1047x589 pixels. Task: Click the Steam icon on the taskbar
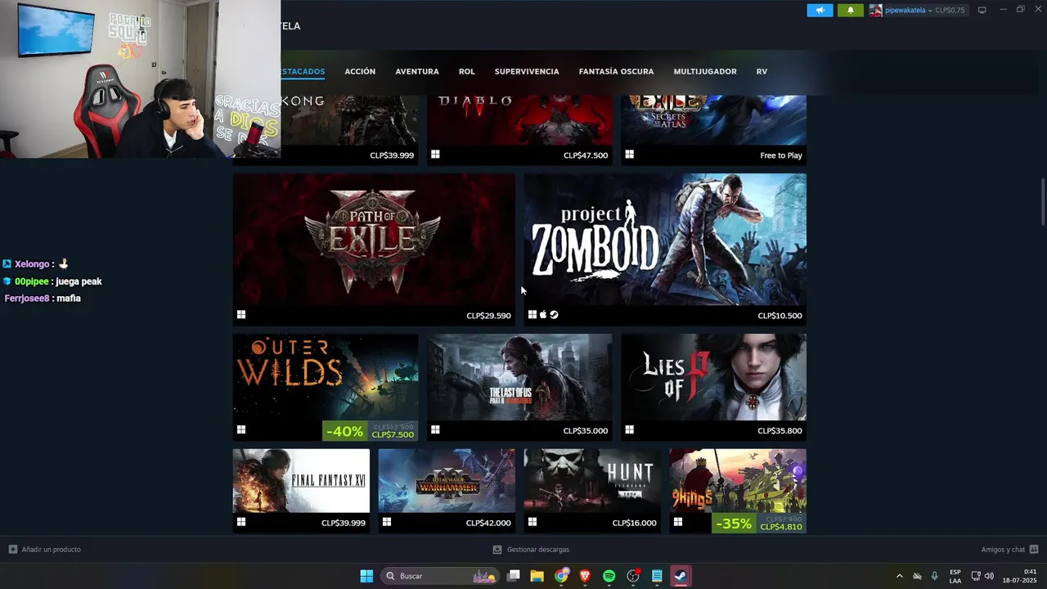point(681,576)
